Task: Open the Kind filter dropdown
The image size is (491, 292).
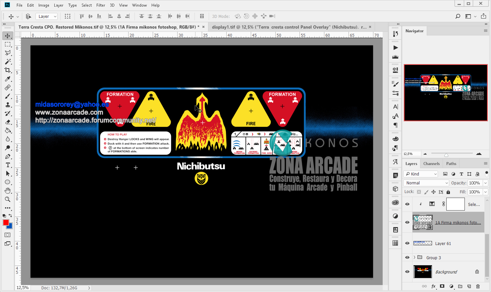Action: 421,174
